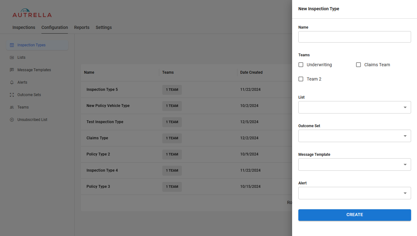The height and width of the screenshot is (236, 417).
Task: Click the 1 TEAM badge for New Policy Vehicle Type
Action: (172, 106)
